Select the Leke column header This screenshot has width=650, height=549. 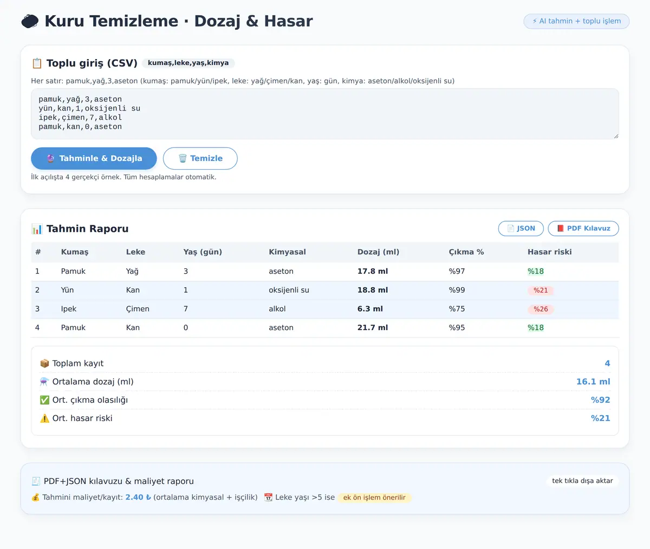coord(135,252)
